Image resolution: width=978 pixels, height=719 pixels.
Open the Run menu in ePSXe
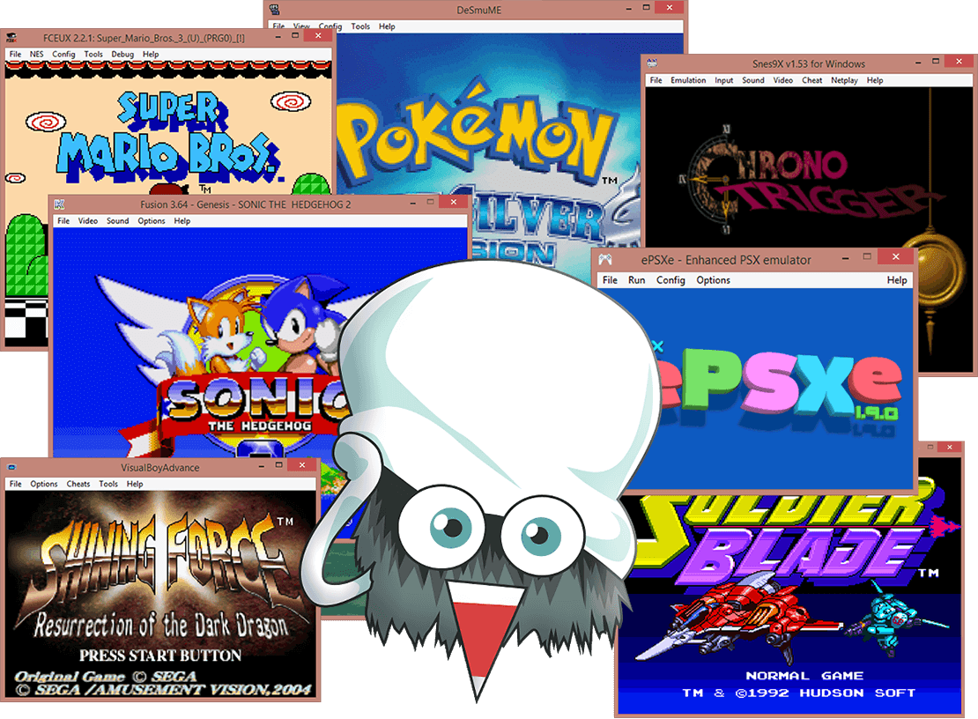click(635, 279)
